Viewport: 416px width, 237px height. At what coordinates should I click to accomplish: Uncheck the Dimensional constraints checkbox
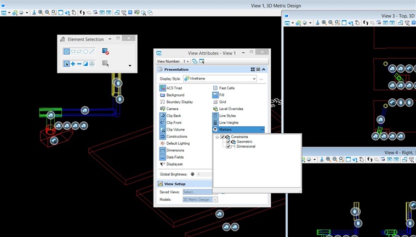(x=228, y=146)
